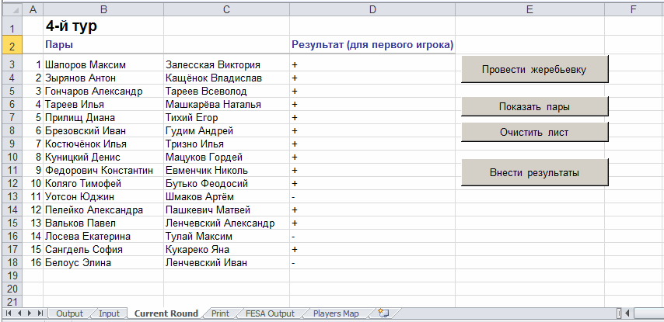Jump to the last sheet tab
This screenshot has height=322, width=664.
[40, 313]
